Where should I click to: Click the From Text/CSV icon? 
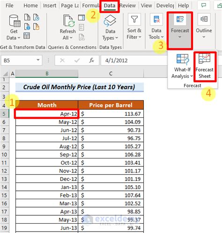click(x=27, y=17)
